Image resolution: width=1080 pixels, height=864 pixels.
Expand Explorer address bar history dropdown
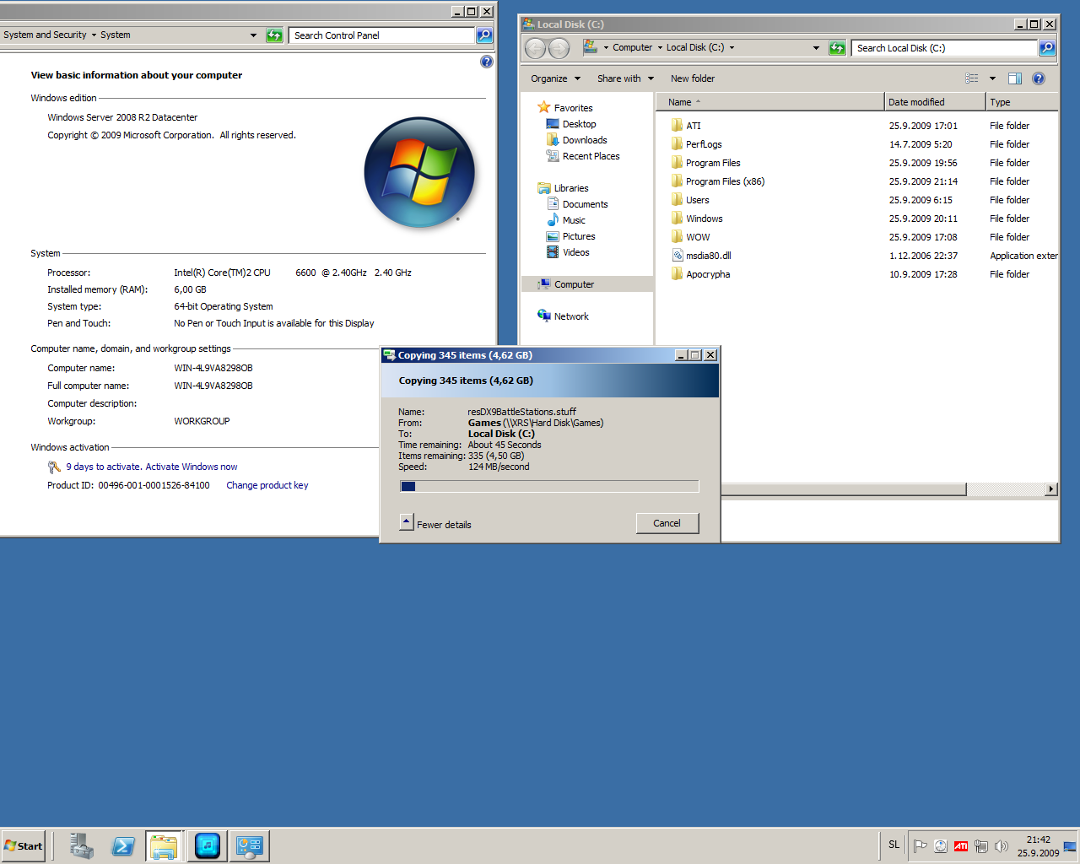[x=816, y=48]
